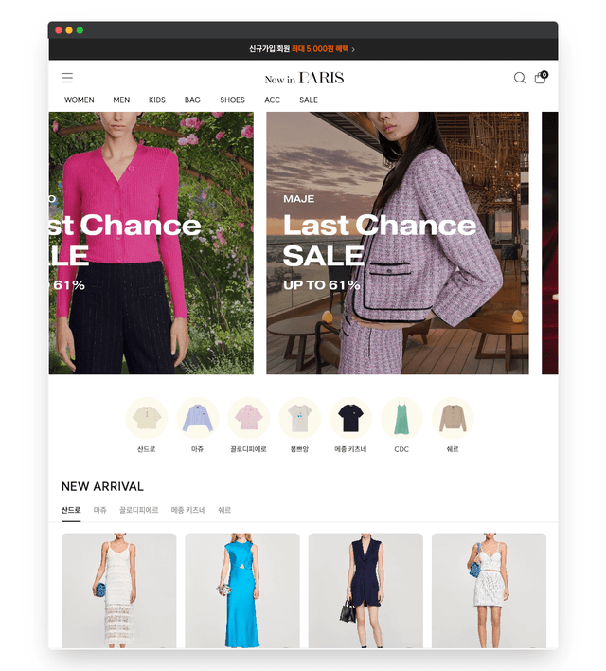Select the 끌로디피에로 pink shirt brand icon
This screenshot has width=606, height=671.
[x=248, y=418]
